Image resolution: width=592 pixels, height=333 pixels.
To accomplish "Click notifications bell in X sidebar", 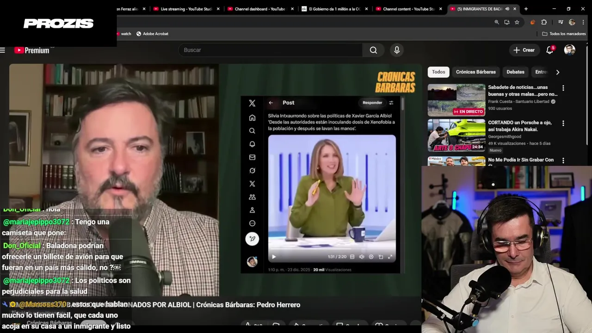I will (x=252, y=144).
